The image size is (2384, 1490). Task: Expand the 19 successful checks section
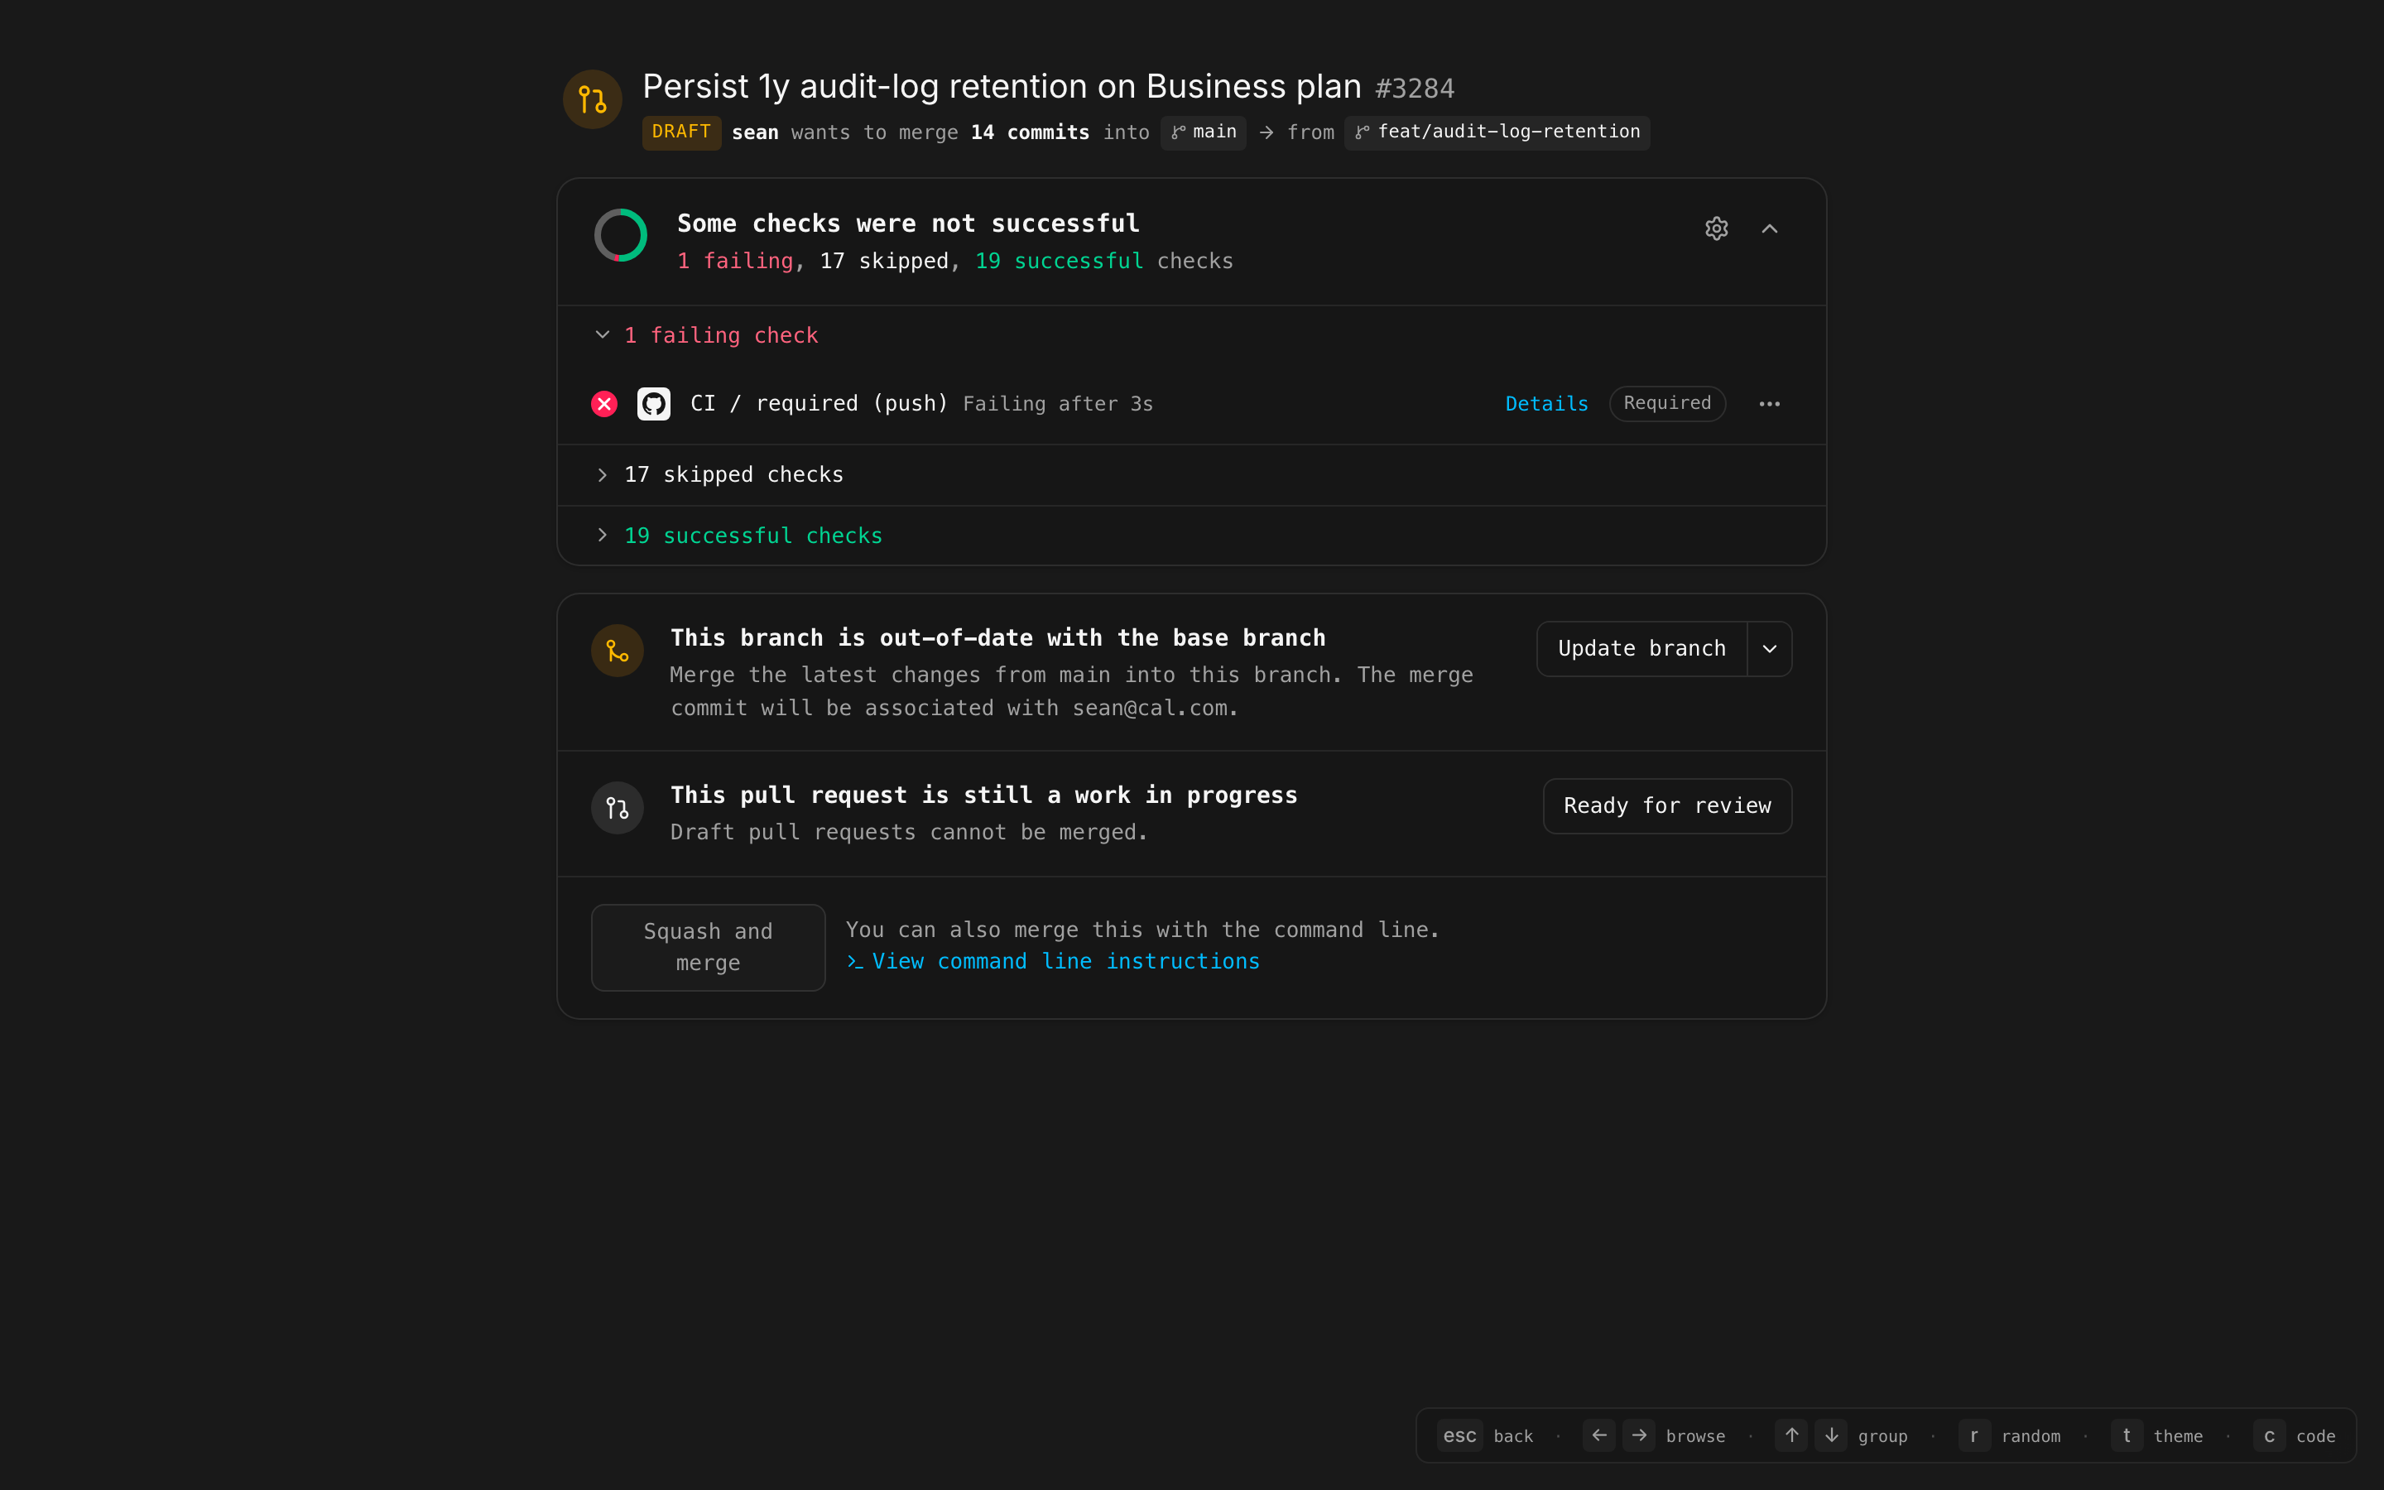click(603, 535)
